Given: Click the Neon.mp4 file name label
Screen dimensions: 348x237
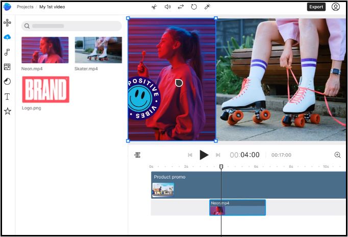Looking at the screenshot, I should pyautogui.click(x=32, y=69).
